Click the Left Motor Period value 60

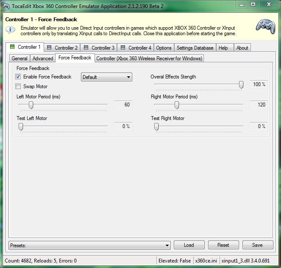[x=123, y=105]
